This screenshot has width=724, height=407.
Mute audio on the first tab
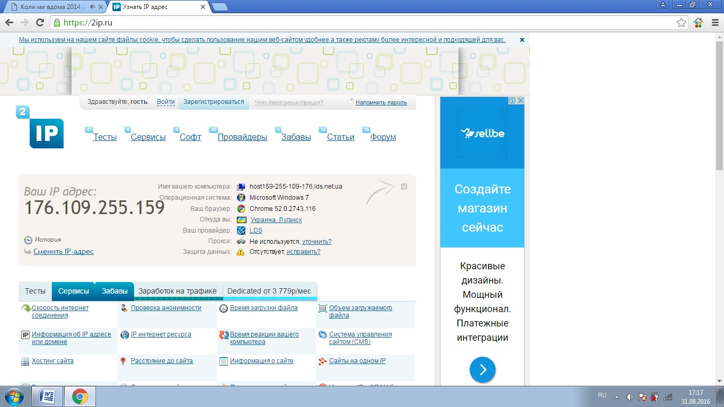pyautogui.click(x=92, y=7)
